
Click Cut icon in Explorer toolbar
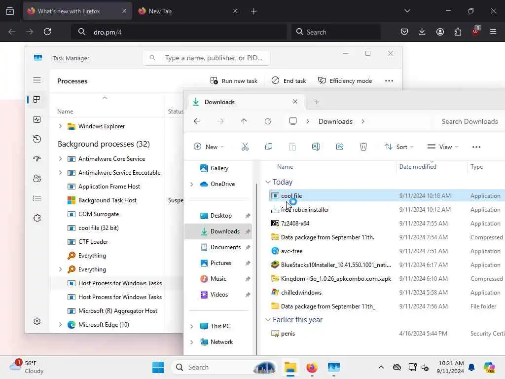coord(245,147)
